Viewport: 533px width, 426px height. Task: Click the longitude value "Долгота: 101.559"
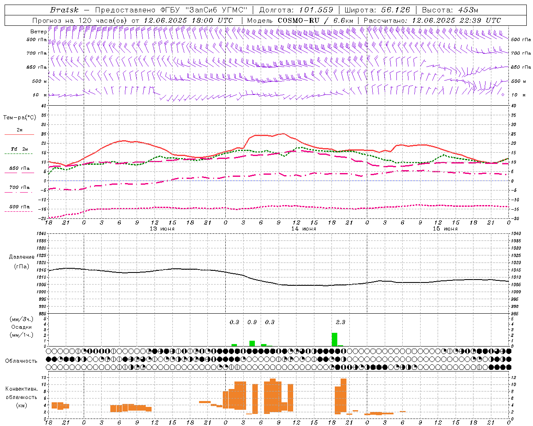click(296, 10)
